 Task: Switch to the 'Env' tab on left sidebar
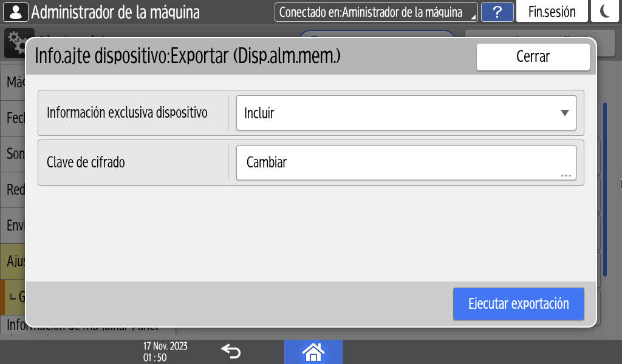[15, 226]
